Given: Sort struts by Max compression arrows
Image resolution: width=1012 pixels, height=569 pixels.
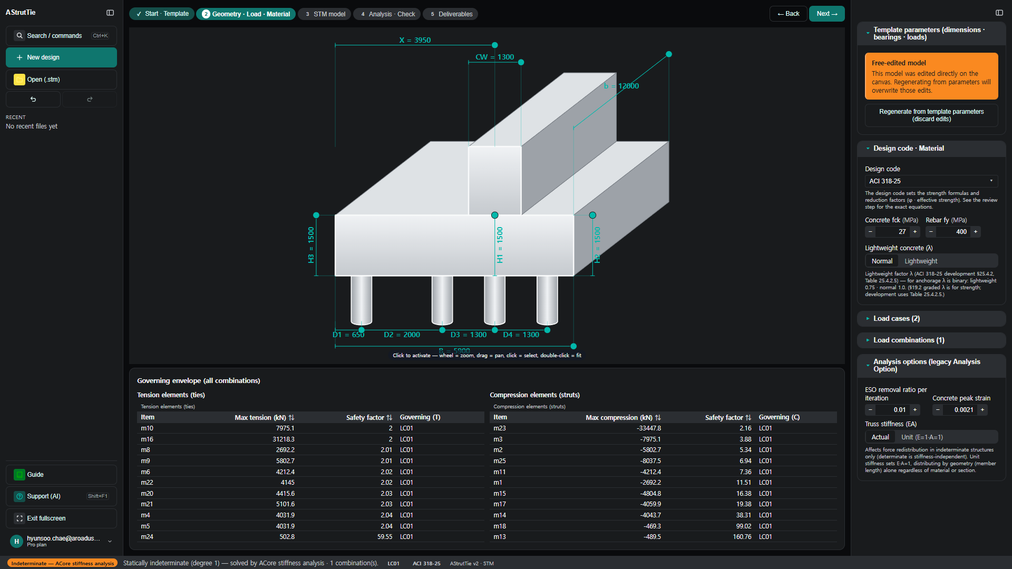Looking at the screenshot, I should click(x=658, y=417).
